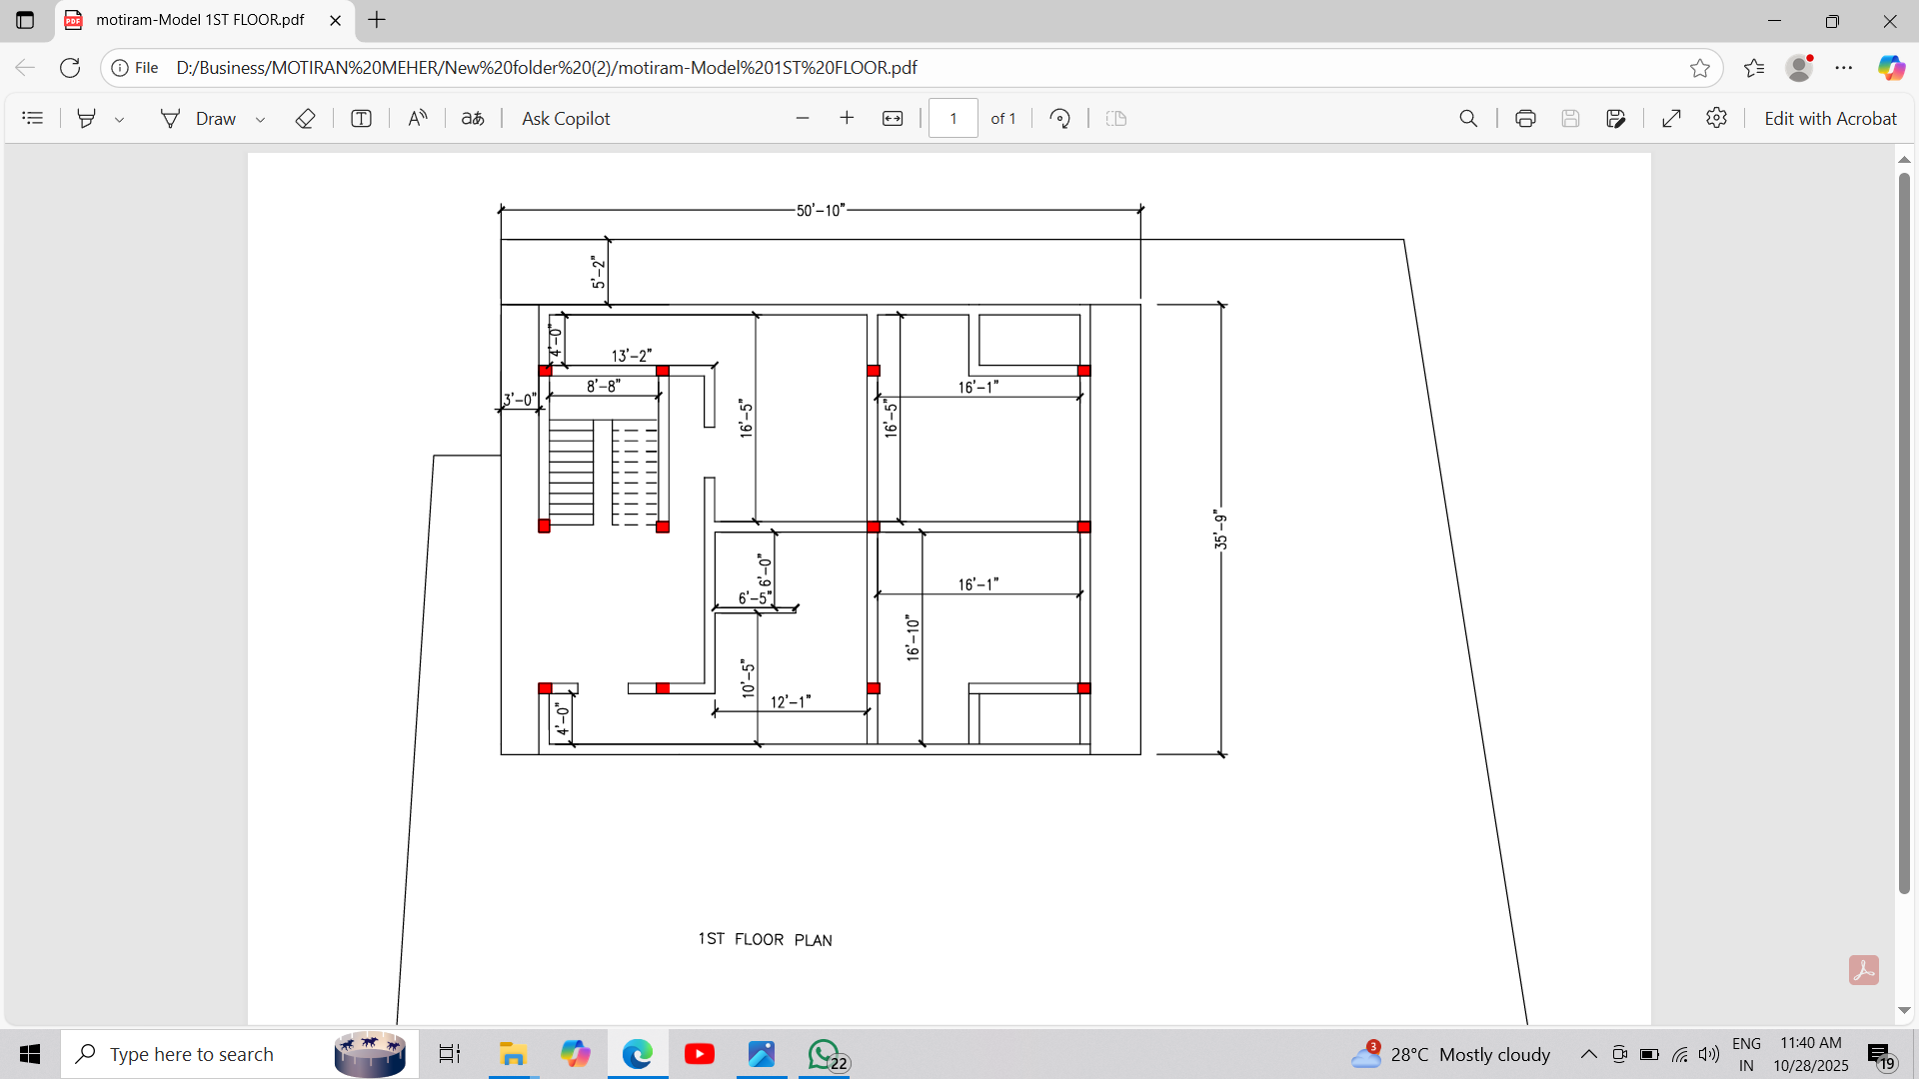
Task: Open the Translate tool icon
Action: [473, 119]
